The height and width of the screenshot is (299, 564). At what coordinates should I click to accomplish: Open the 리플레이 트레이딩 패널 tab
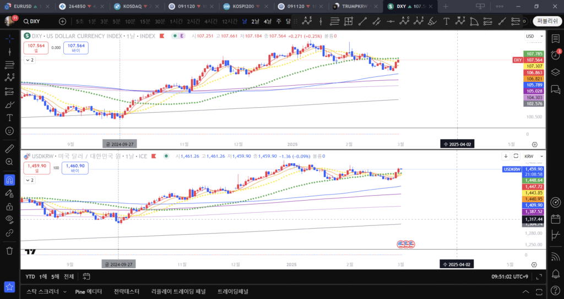pos(178,291)
